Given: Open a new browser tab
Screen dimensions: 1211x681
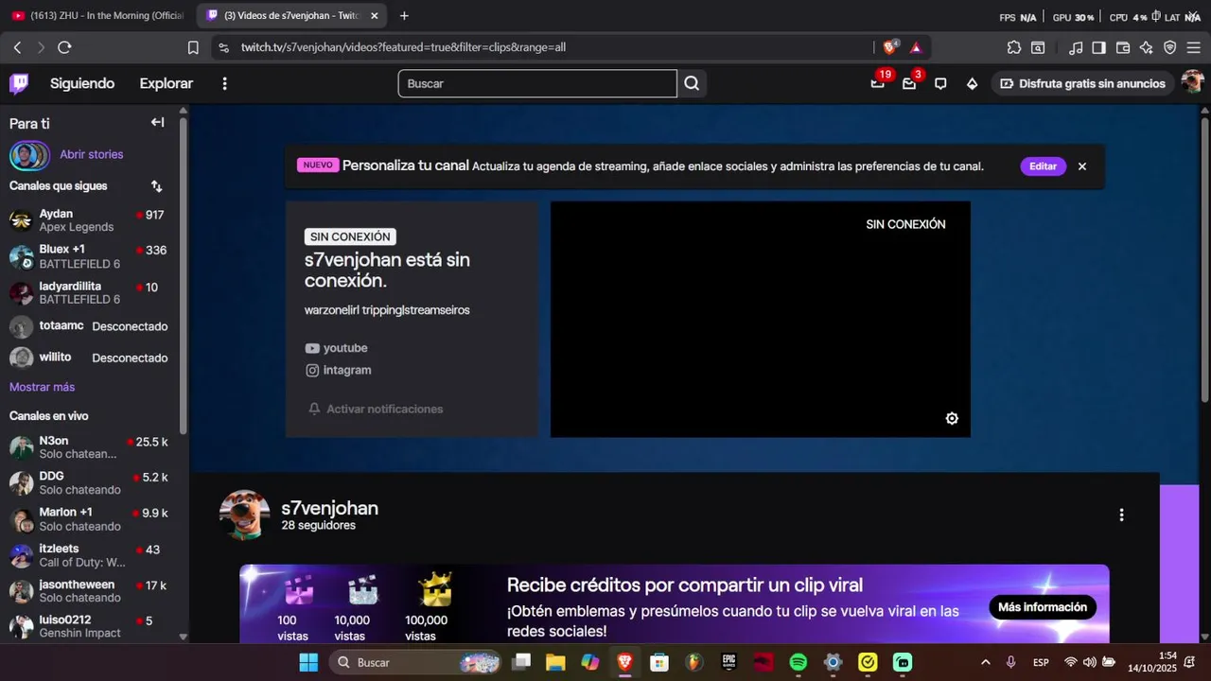Looking at the screenshot, I should (404, 15).
